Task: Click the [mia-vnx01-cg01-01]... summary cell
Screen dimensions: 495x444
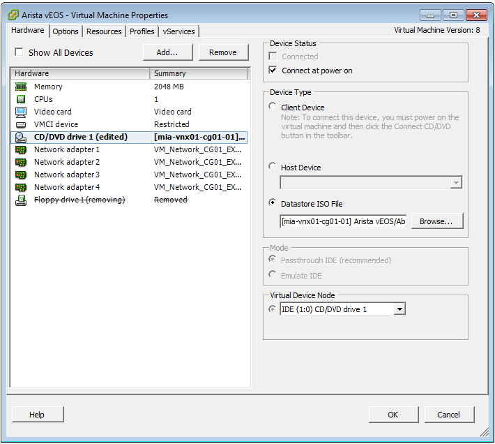Action: pyautogui.click(x=199, y=137)
